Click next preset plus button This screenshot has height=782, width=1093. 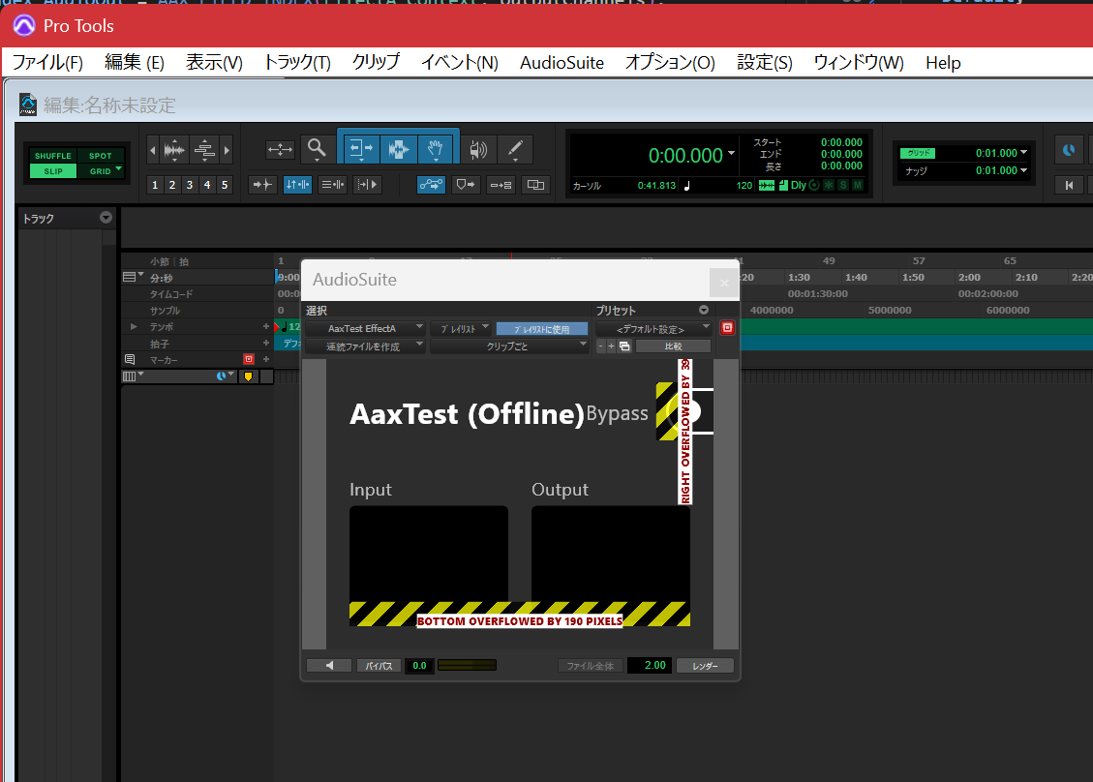(x=611, y=346)
